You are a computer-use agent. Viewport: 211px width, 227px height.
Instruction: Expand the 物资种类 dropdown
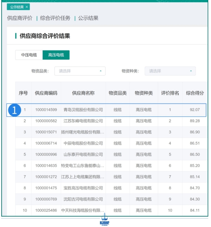170,71
